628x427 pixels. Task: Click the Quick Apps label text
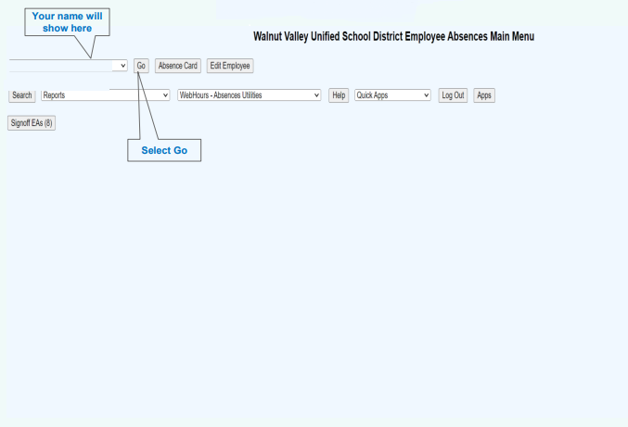373,95
